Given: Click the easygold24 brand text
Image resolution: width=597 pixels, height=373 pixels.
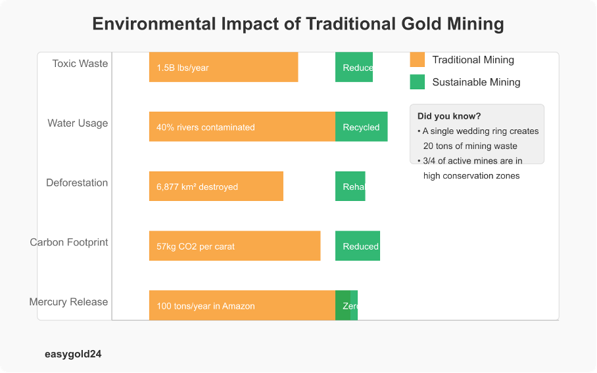Looking at the screenshot, I should tap(73, 354).
